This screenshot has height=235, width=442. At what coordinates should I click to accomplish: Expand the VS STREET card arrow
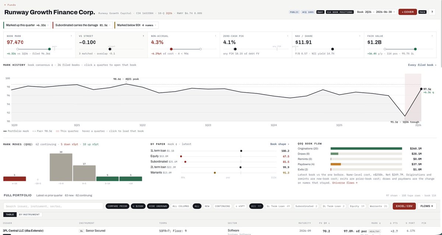[x=143, y=36]
